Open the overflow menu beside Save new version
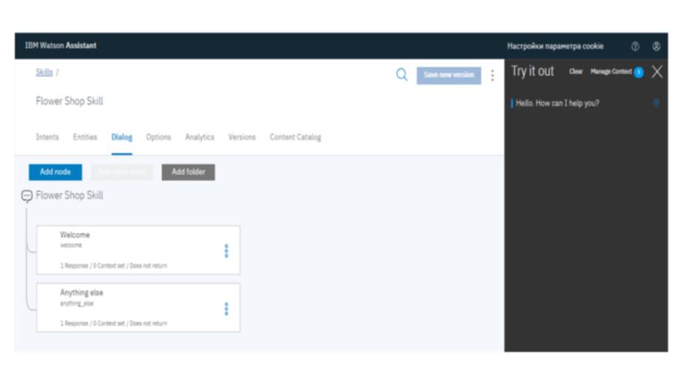The width and height of the screenshot is (683, 384). tap(493, 76)
